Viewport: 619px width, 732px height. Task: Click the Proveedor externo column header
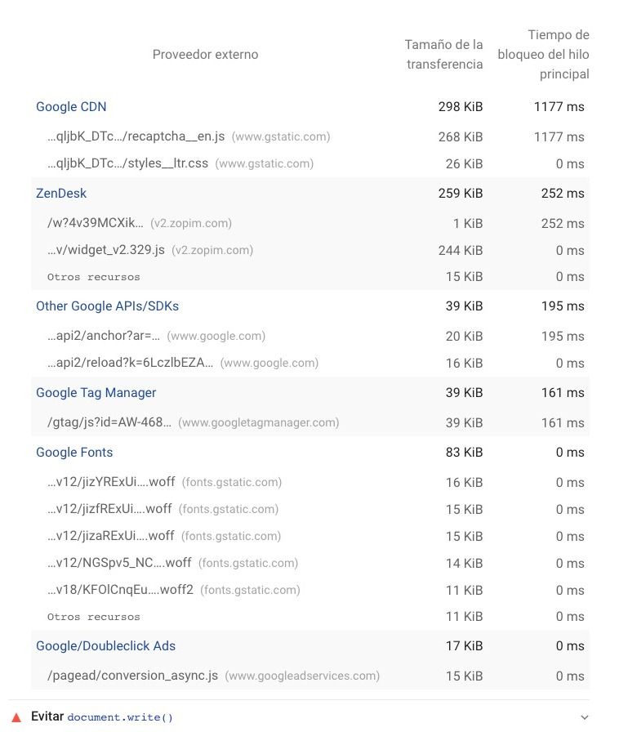(x=206, y=55)
